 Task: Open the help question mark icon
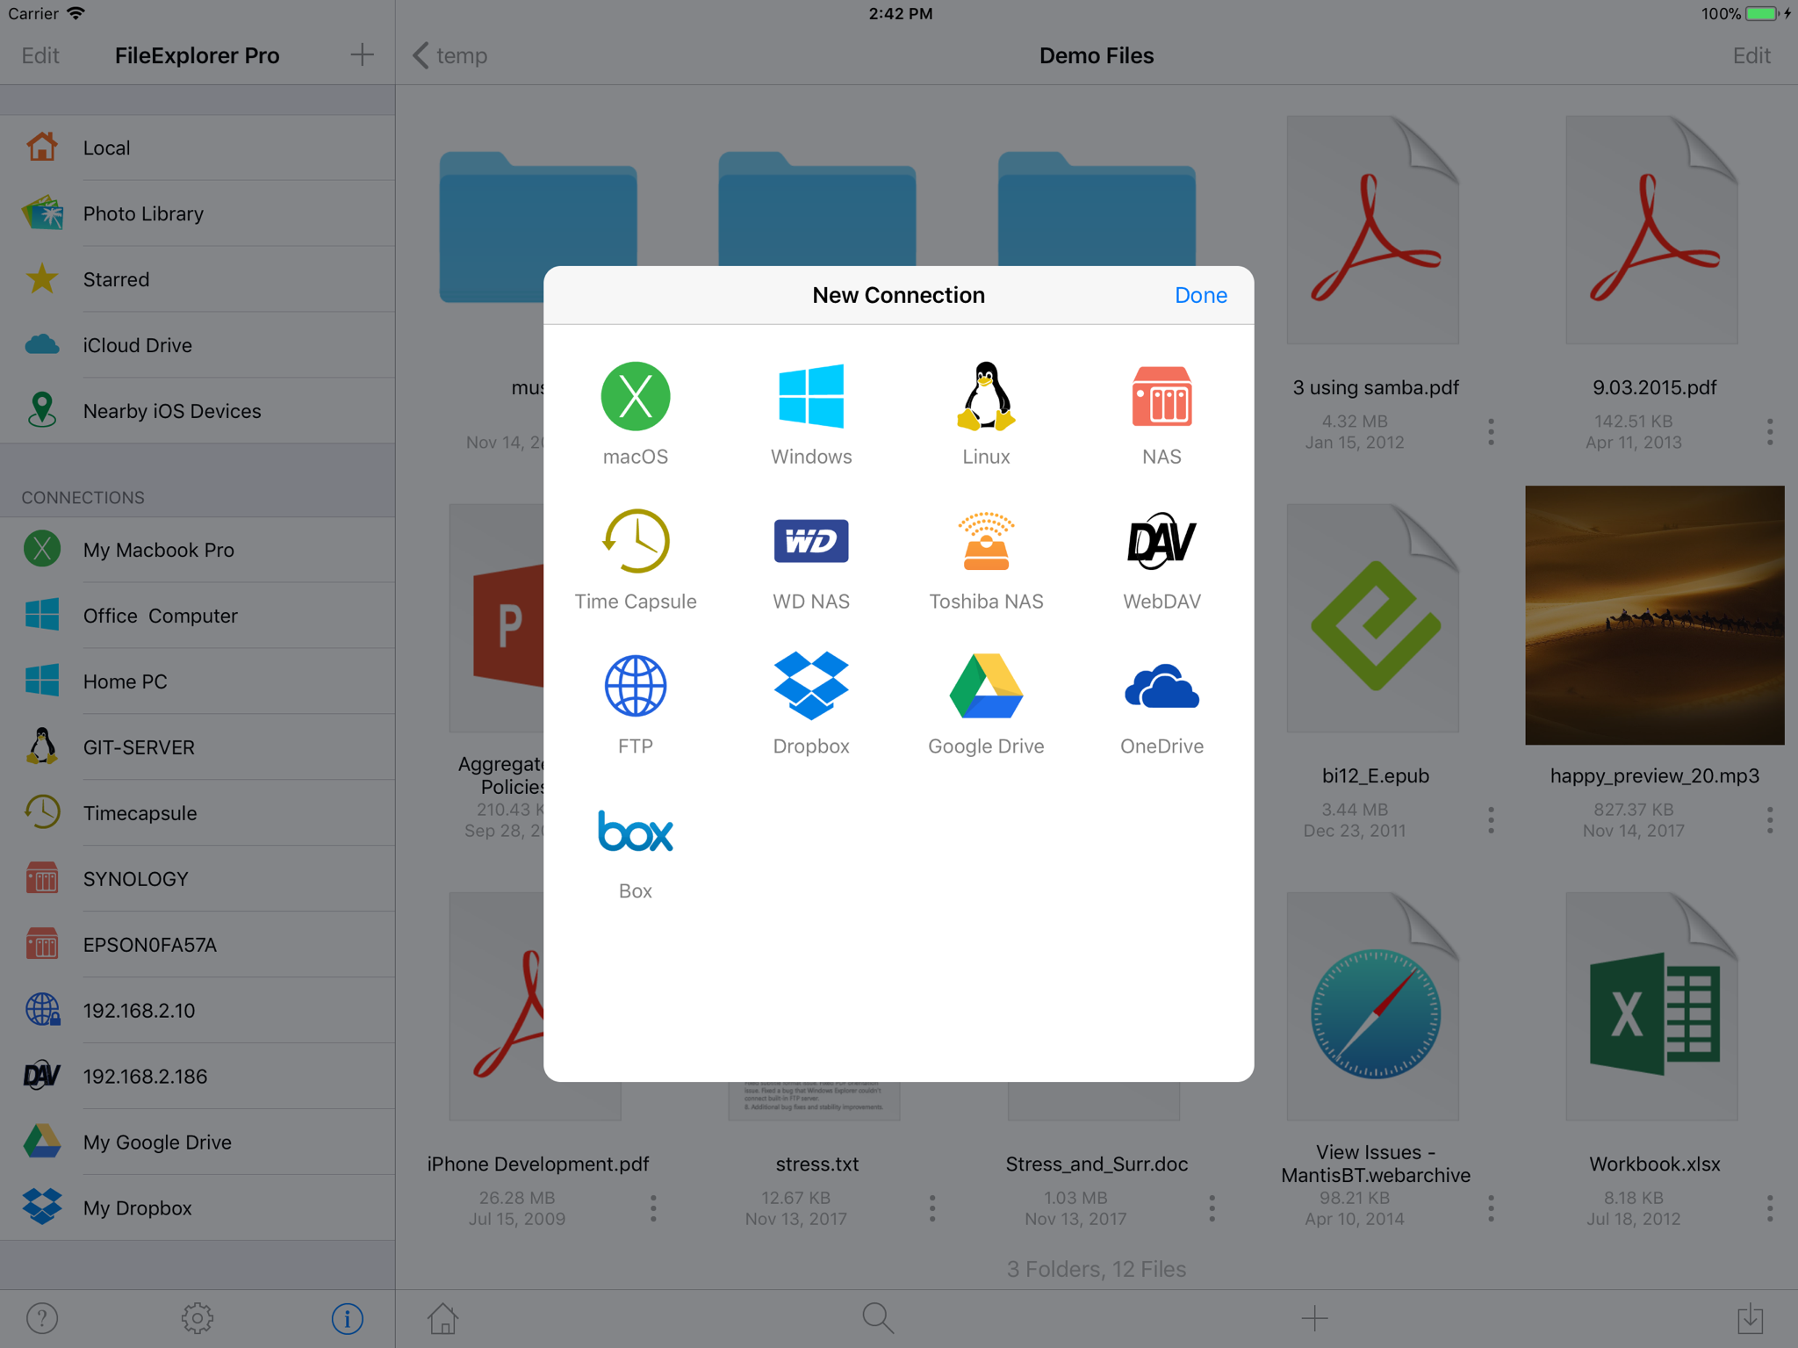pyautogui.click(x=42, y=1318)
